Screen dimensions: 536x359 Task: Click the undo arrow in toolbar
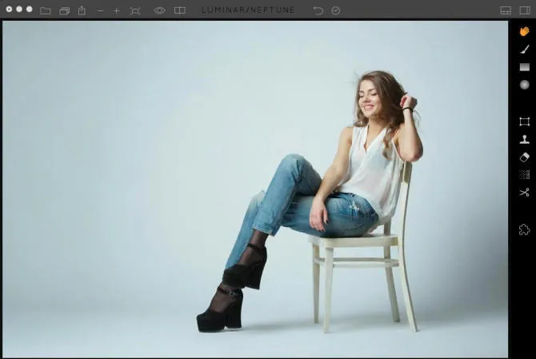click(x=318, y=10)
